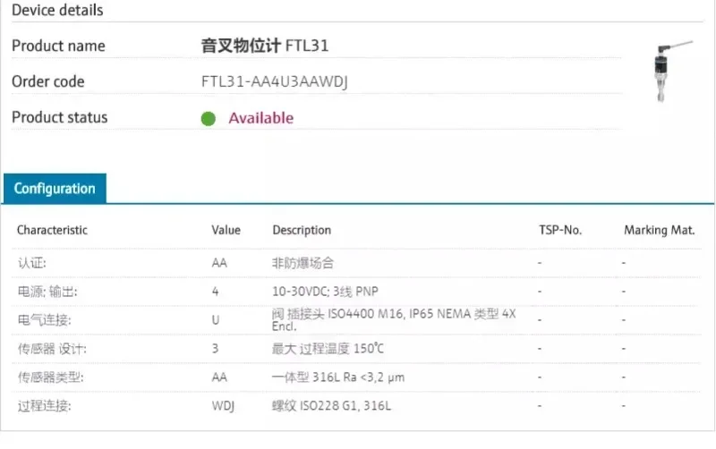Screen dimensions: 716x449
Task: Click the Value column header
Action: click(226, 230)
